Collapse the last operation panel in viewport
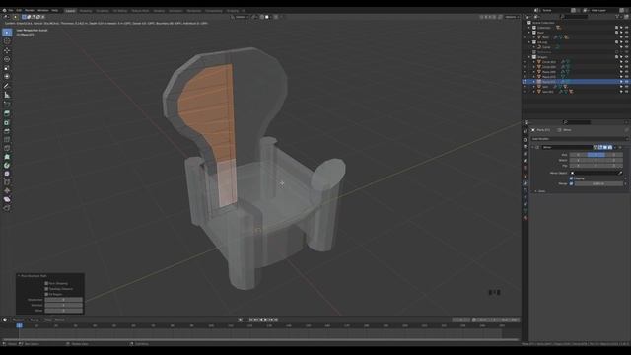The height and width of the screenshot is (355, 631). click(19, 276)
